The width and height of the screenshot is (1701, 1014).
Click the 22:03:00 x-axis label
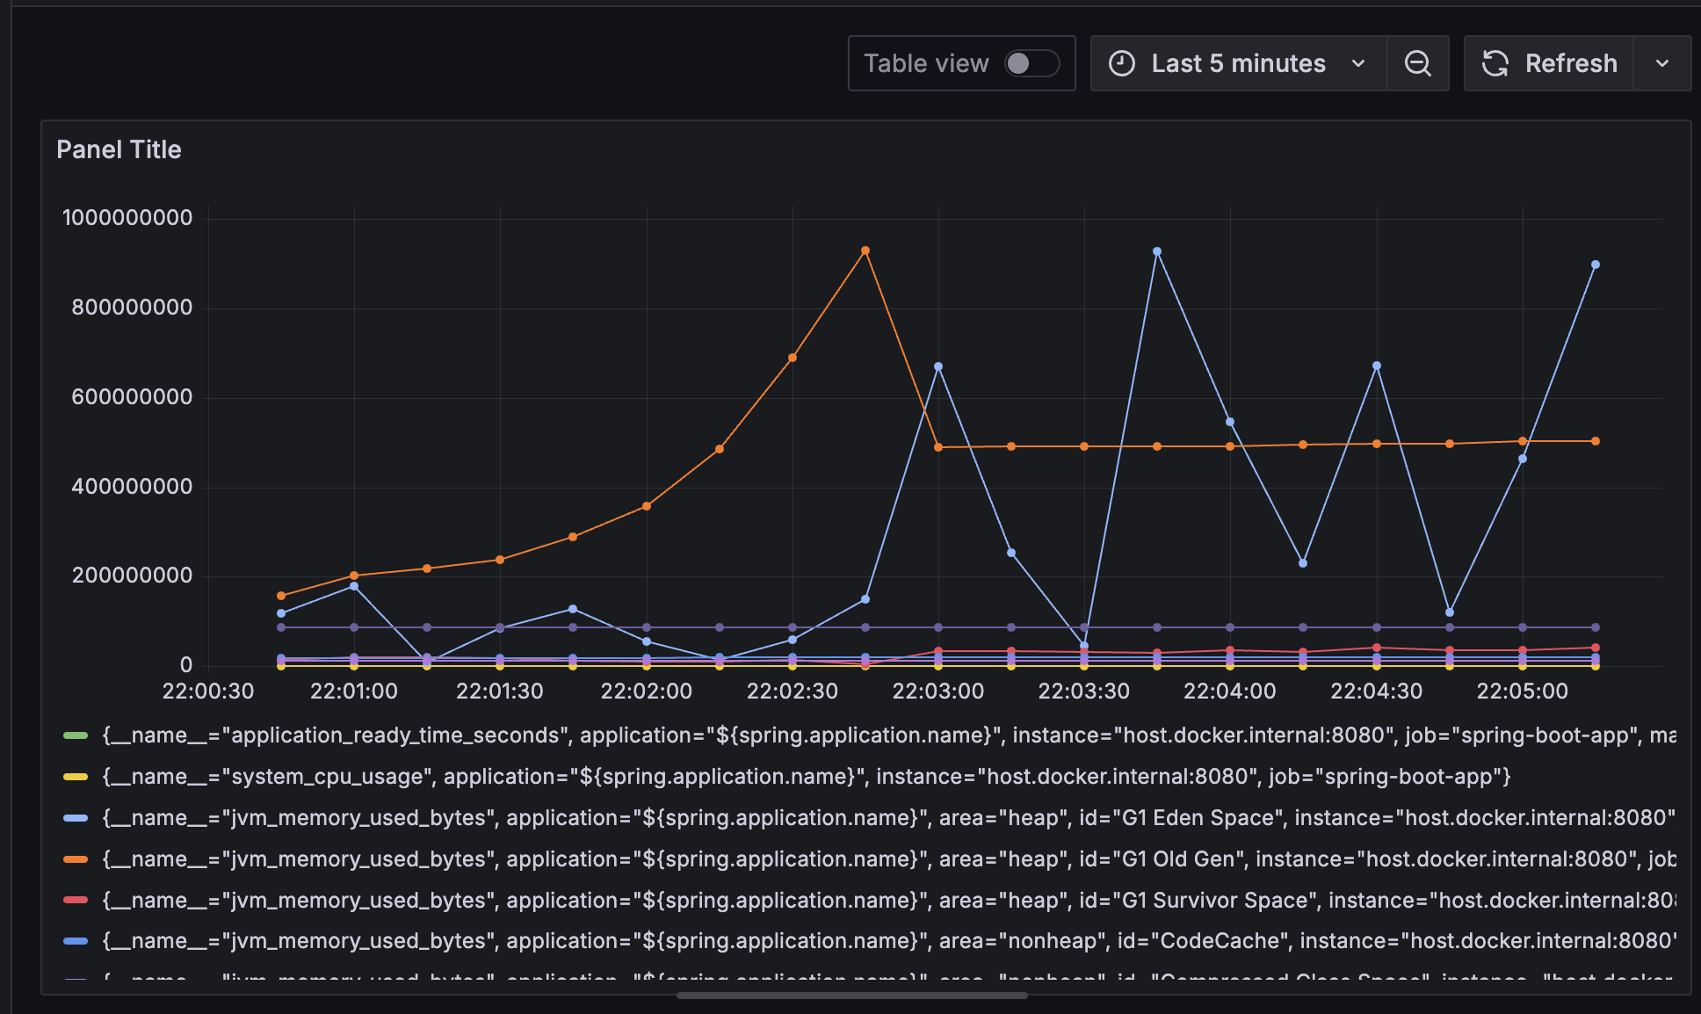tap(938, 692)
